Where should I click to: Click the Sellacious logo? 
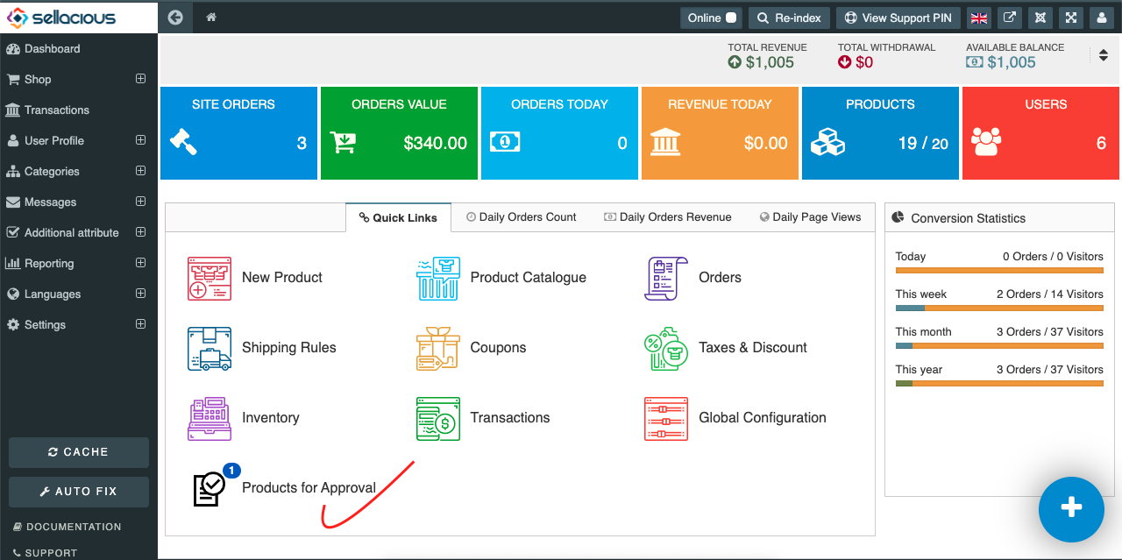(62, 17)
